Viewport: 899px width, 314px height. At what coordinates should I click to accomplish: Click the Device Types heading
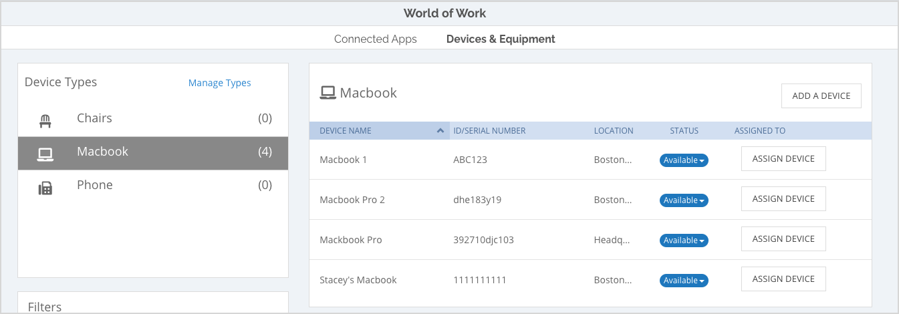(x=61, y=82)
